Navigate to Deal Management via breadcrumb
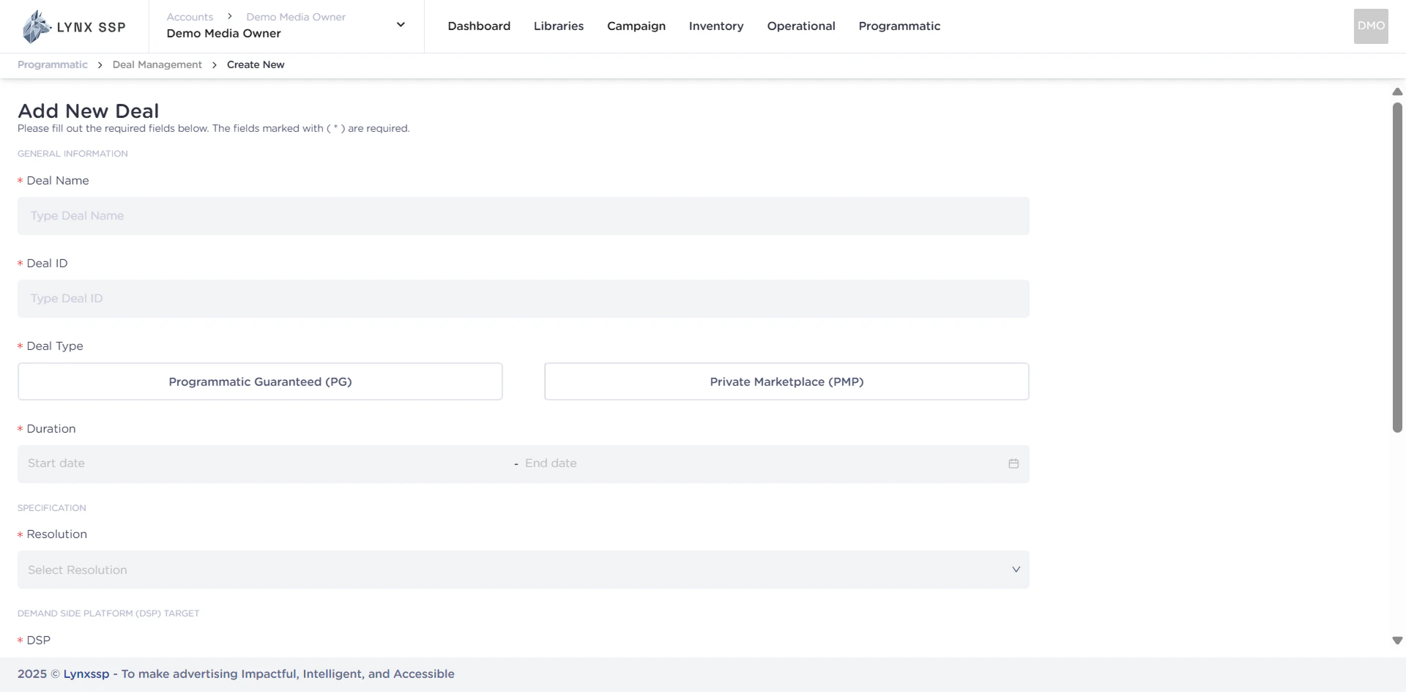Viewport: 1406px width, 694px height. (x=157, y=65)
